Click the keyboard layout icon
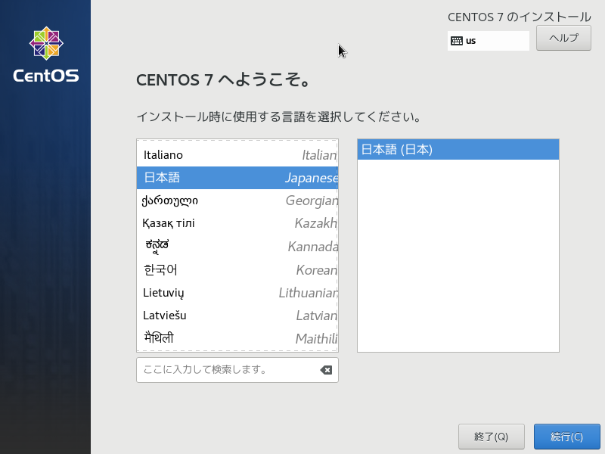The image size is (605, 454). click(x=456, y=41)
